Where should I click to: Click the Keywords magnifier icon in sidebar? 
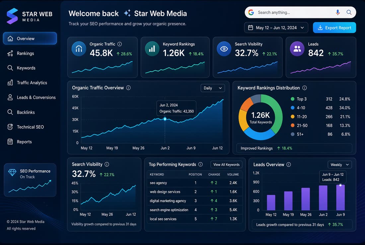point(10,68)
